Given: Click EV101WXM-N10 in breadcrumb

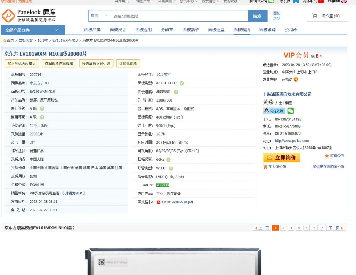Looking at the screenshot, I should [x=65, y=40].
